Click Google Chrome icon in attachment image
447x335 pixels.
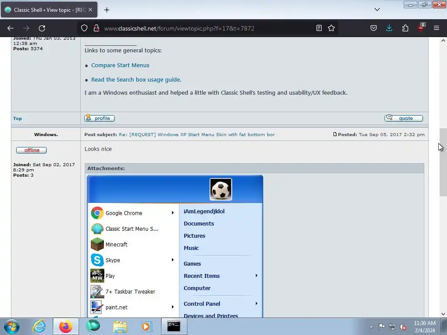point(97,213)
